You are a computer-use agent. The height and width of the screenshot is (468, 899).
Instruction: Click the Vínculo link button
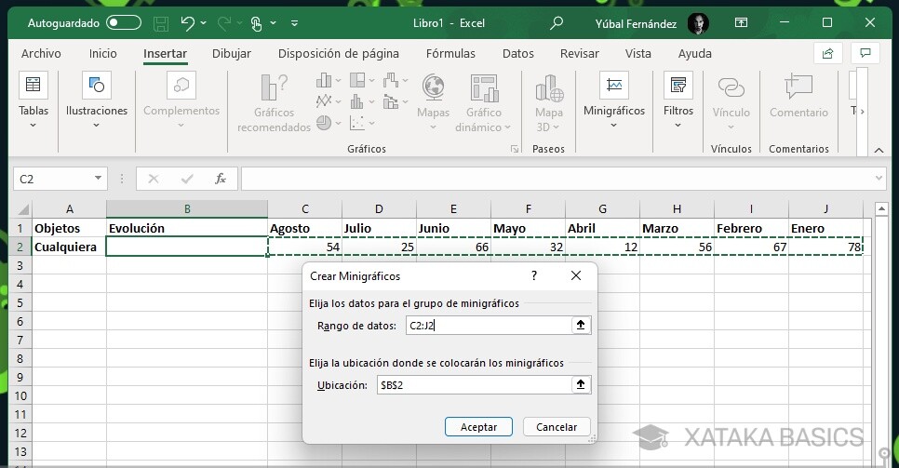(x=731, y=103)
